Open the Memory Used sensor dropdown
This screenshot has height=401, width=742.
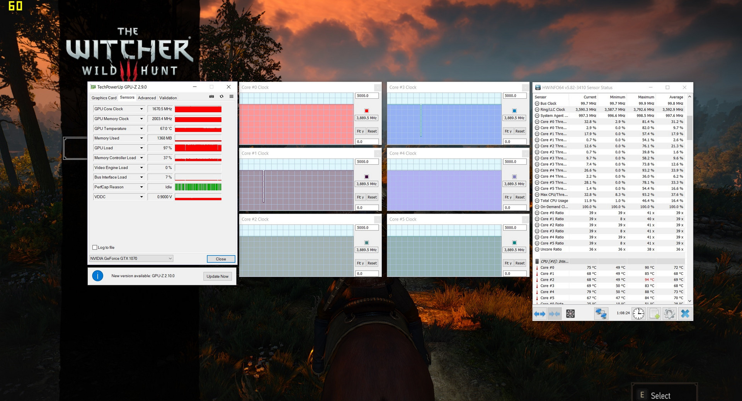pos(141,138)
